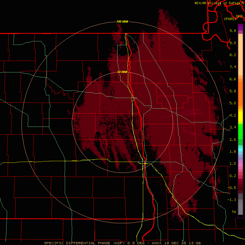Click the 10 DEC 25 13:06 timestamp
Viewport: 245px width, 245px height.
click(182, 243)
